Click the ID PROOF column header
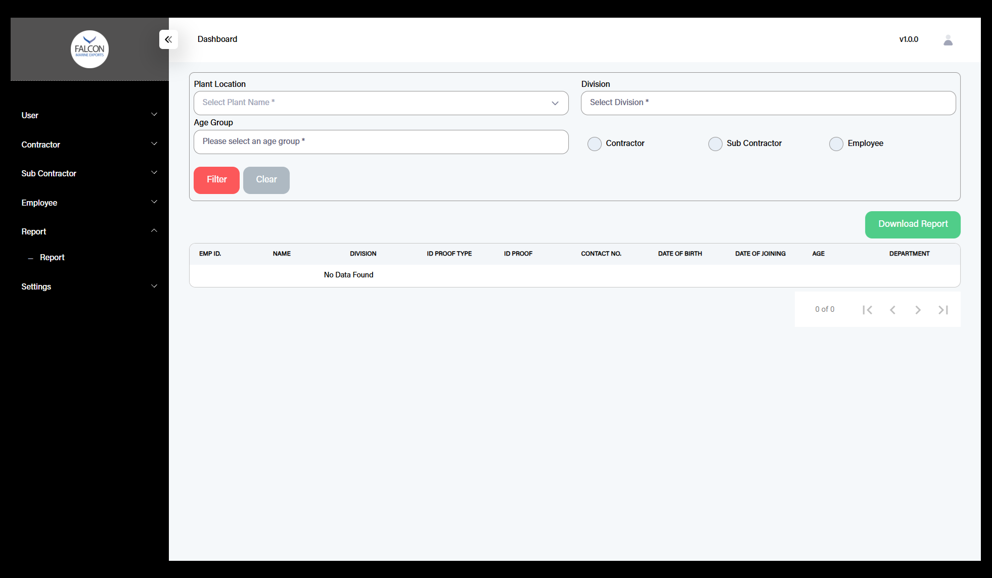 pyautogui.click(x=518, y=254)
